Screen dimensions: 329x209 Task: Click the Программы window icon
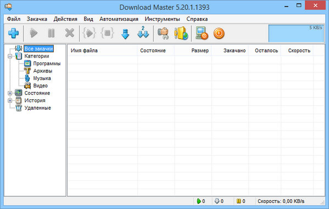click(x=27, y=63)
